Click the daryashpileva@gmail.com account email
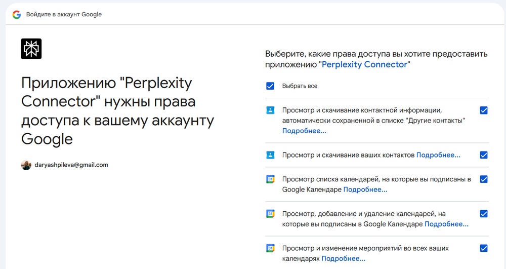Viewport: 506px width, 269px height. coord(71,165)
